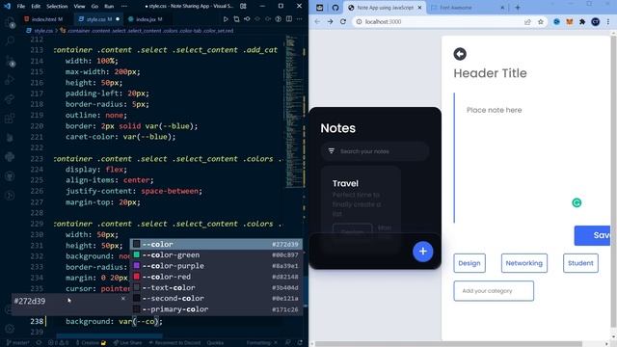
Task: Click the master branch in status bar
Action: pos(17,343)
